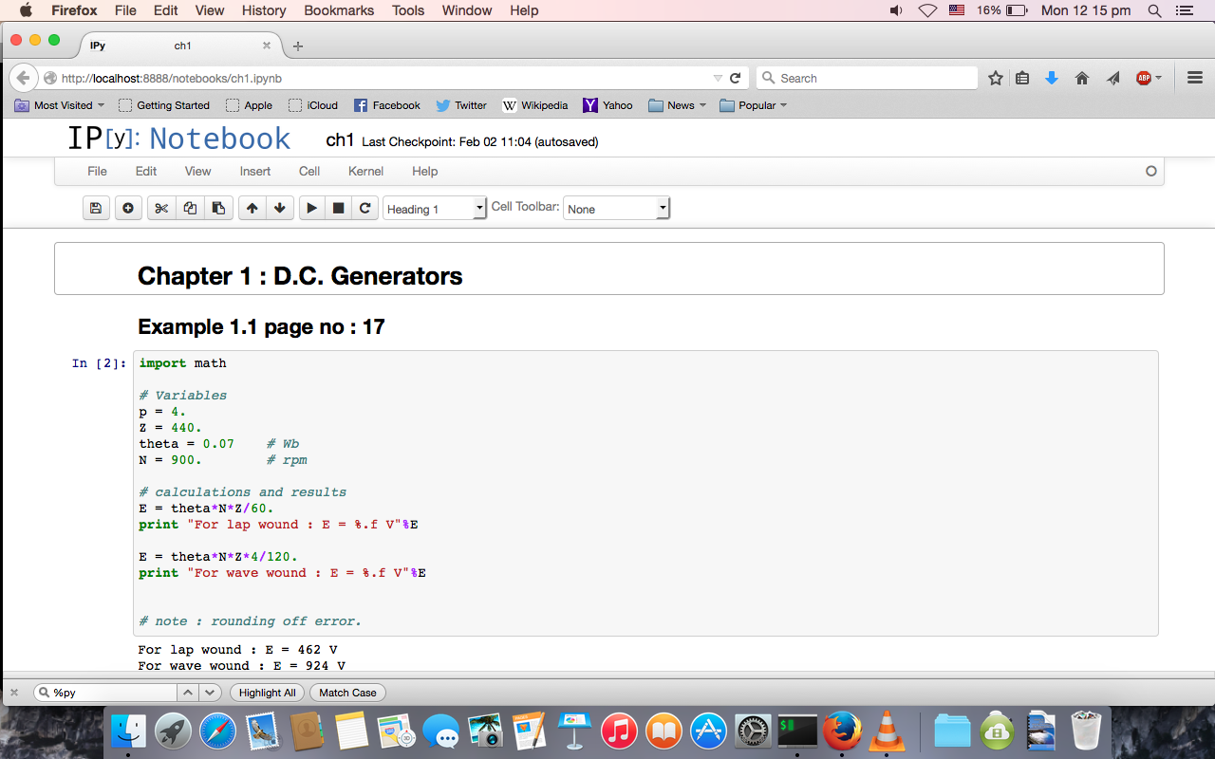Move selected cell down
This screenshot has width=1215, height=759.
tap(279, 209)
